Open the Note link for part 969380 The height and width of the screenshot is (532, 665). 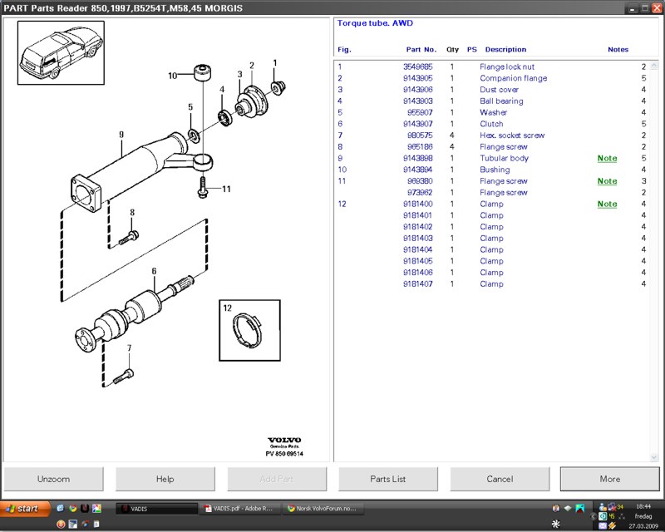pos(607,181)
